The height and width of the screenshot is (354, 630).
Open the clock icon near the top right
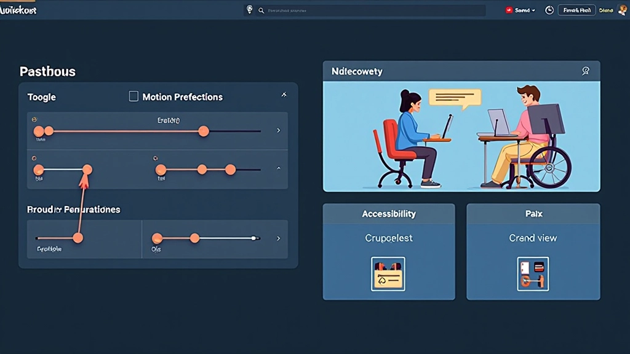point(549,10)
